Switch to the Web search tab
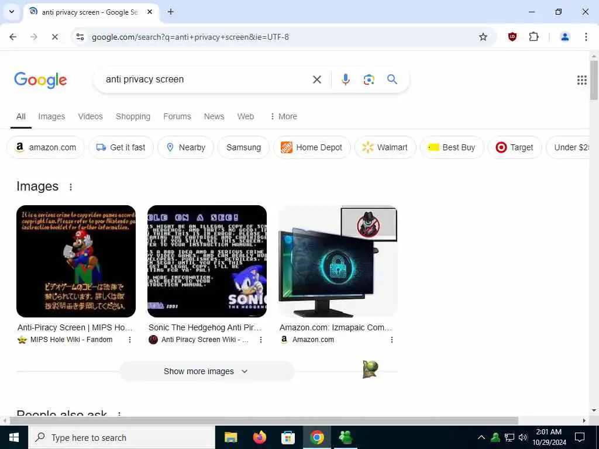 246,116
